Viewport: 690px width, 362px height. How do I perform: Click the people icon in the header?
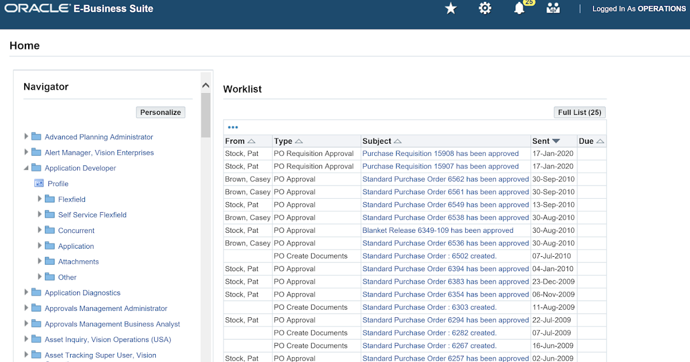coord(553,8)
